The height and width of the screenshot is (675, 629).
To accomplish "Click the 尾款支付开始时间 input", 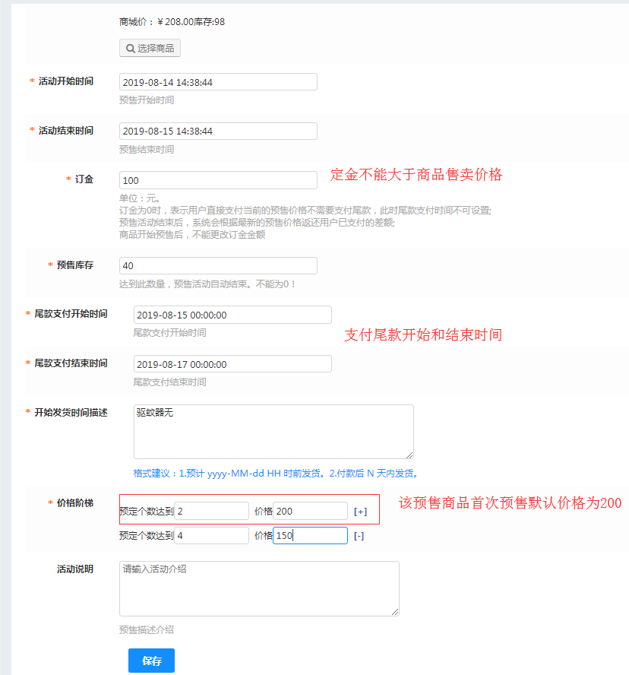I will coord(232,315).
